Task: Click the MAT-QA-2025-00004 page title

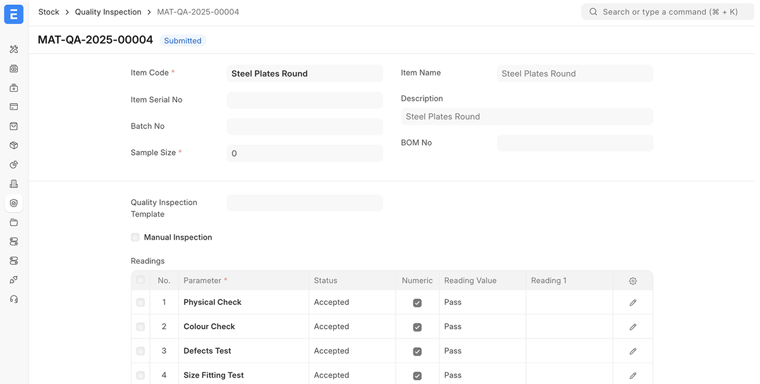Action: (x=95, y=40)
